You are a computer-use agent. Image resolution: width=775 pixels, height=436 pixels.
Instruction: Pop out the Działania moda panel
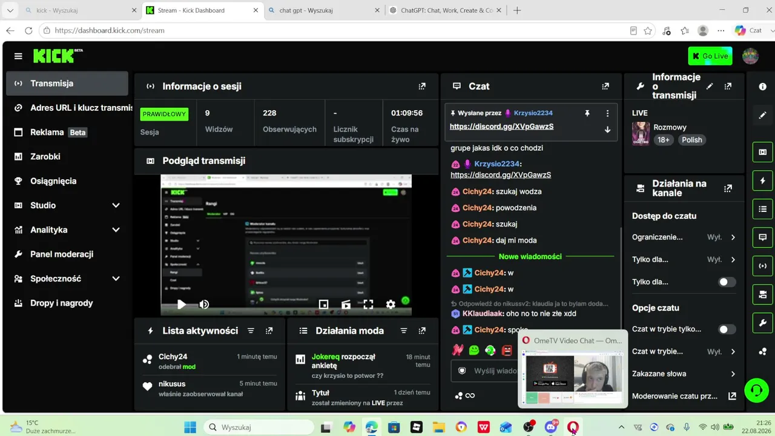pos(422,331)
